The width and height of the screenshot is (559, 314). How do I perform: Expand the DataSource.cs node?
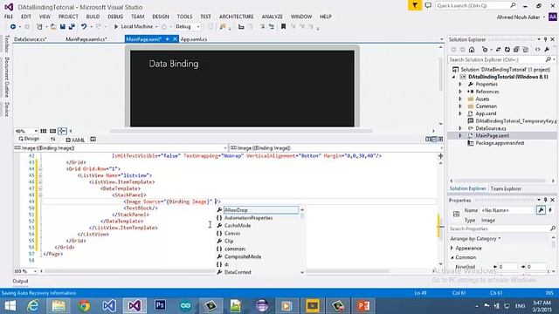pyautogui.click(x=460, y=128)
